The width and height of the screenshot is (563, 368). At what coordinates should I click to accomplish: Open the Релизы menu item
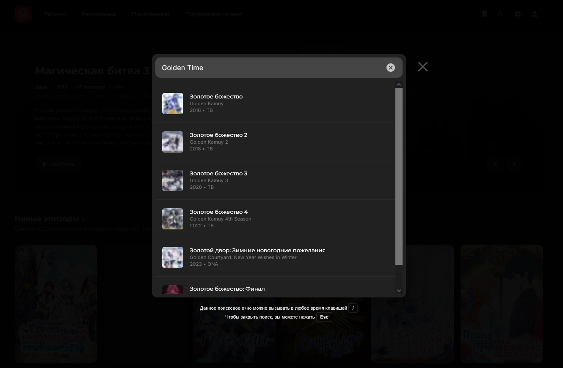point(55,14)
